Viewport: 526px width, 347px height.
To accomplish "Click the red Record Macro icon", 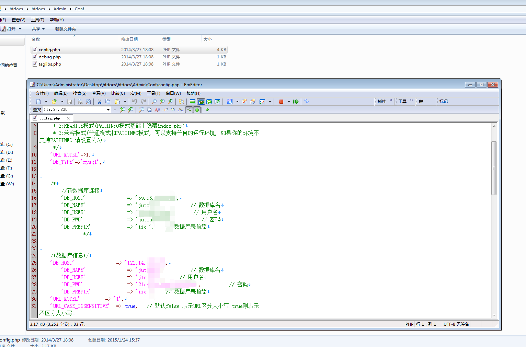I will tap(281, 102).
